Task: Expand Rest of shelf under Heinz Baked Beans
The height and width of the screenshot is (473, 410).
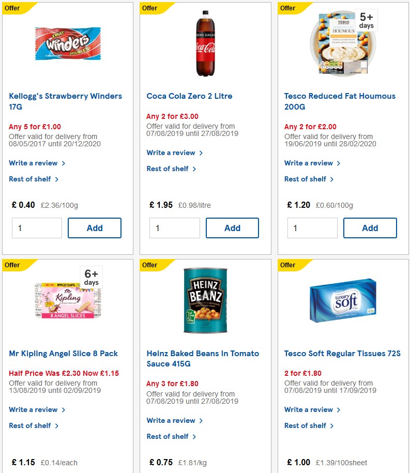Action: 168,436
